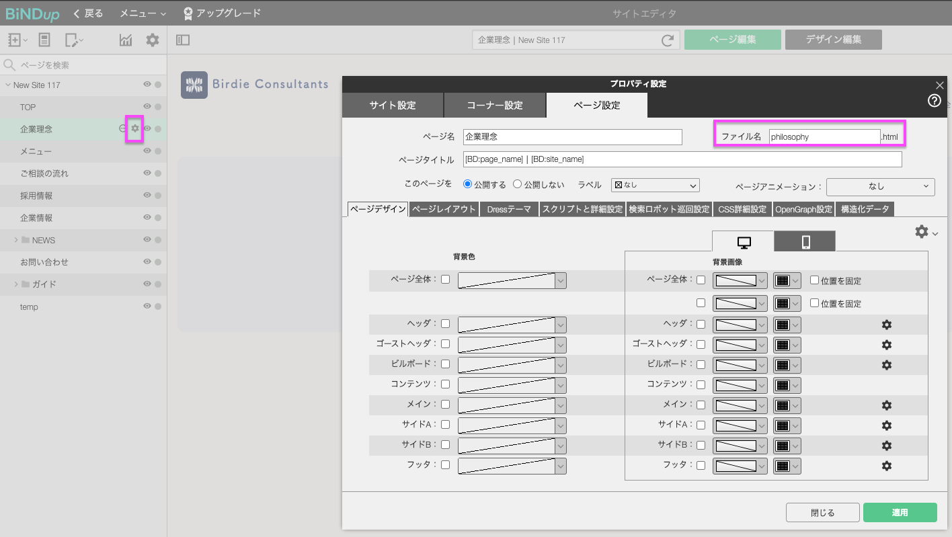Click the ファイル名 input field
The width and height of the screenshot is (952, 537).
tap(825, 136)
